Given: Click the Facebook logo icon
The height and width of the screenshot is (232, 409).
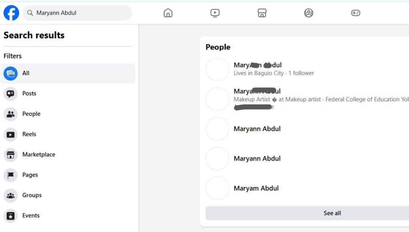Looking at the screenshot, I should 11,13.
